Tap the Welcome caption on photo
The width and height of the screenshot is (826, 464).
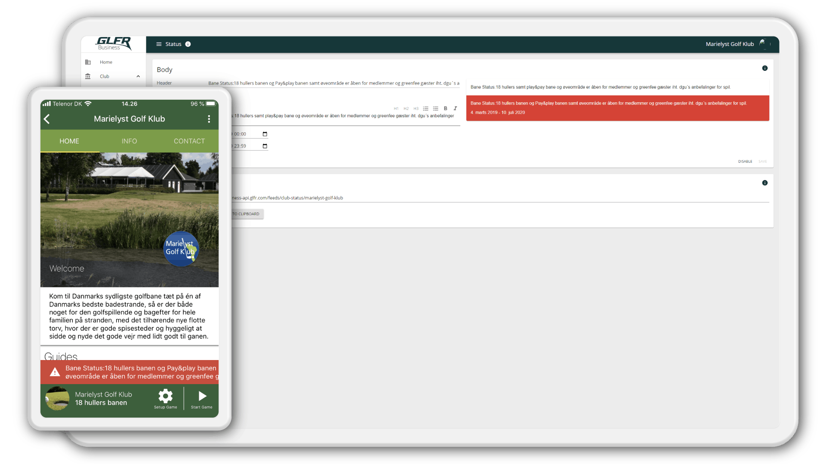click(67, 269)
